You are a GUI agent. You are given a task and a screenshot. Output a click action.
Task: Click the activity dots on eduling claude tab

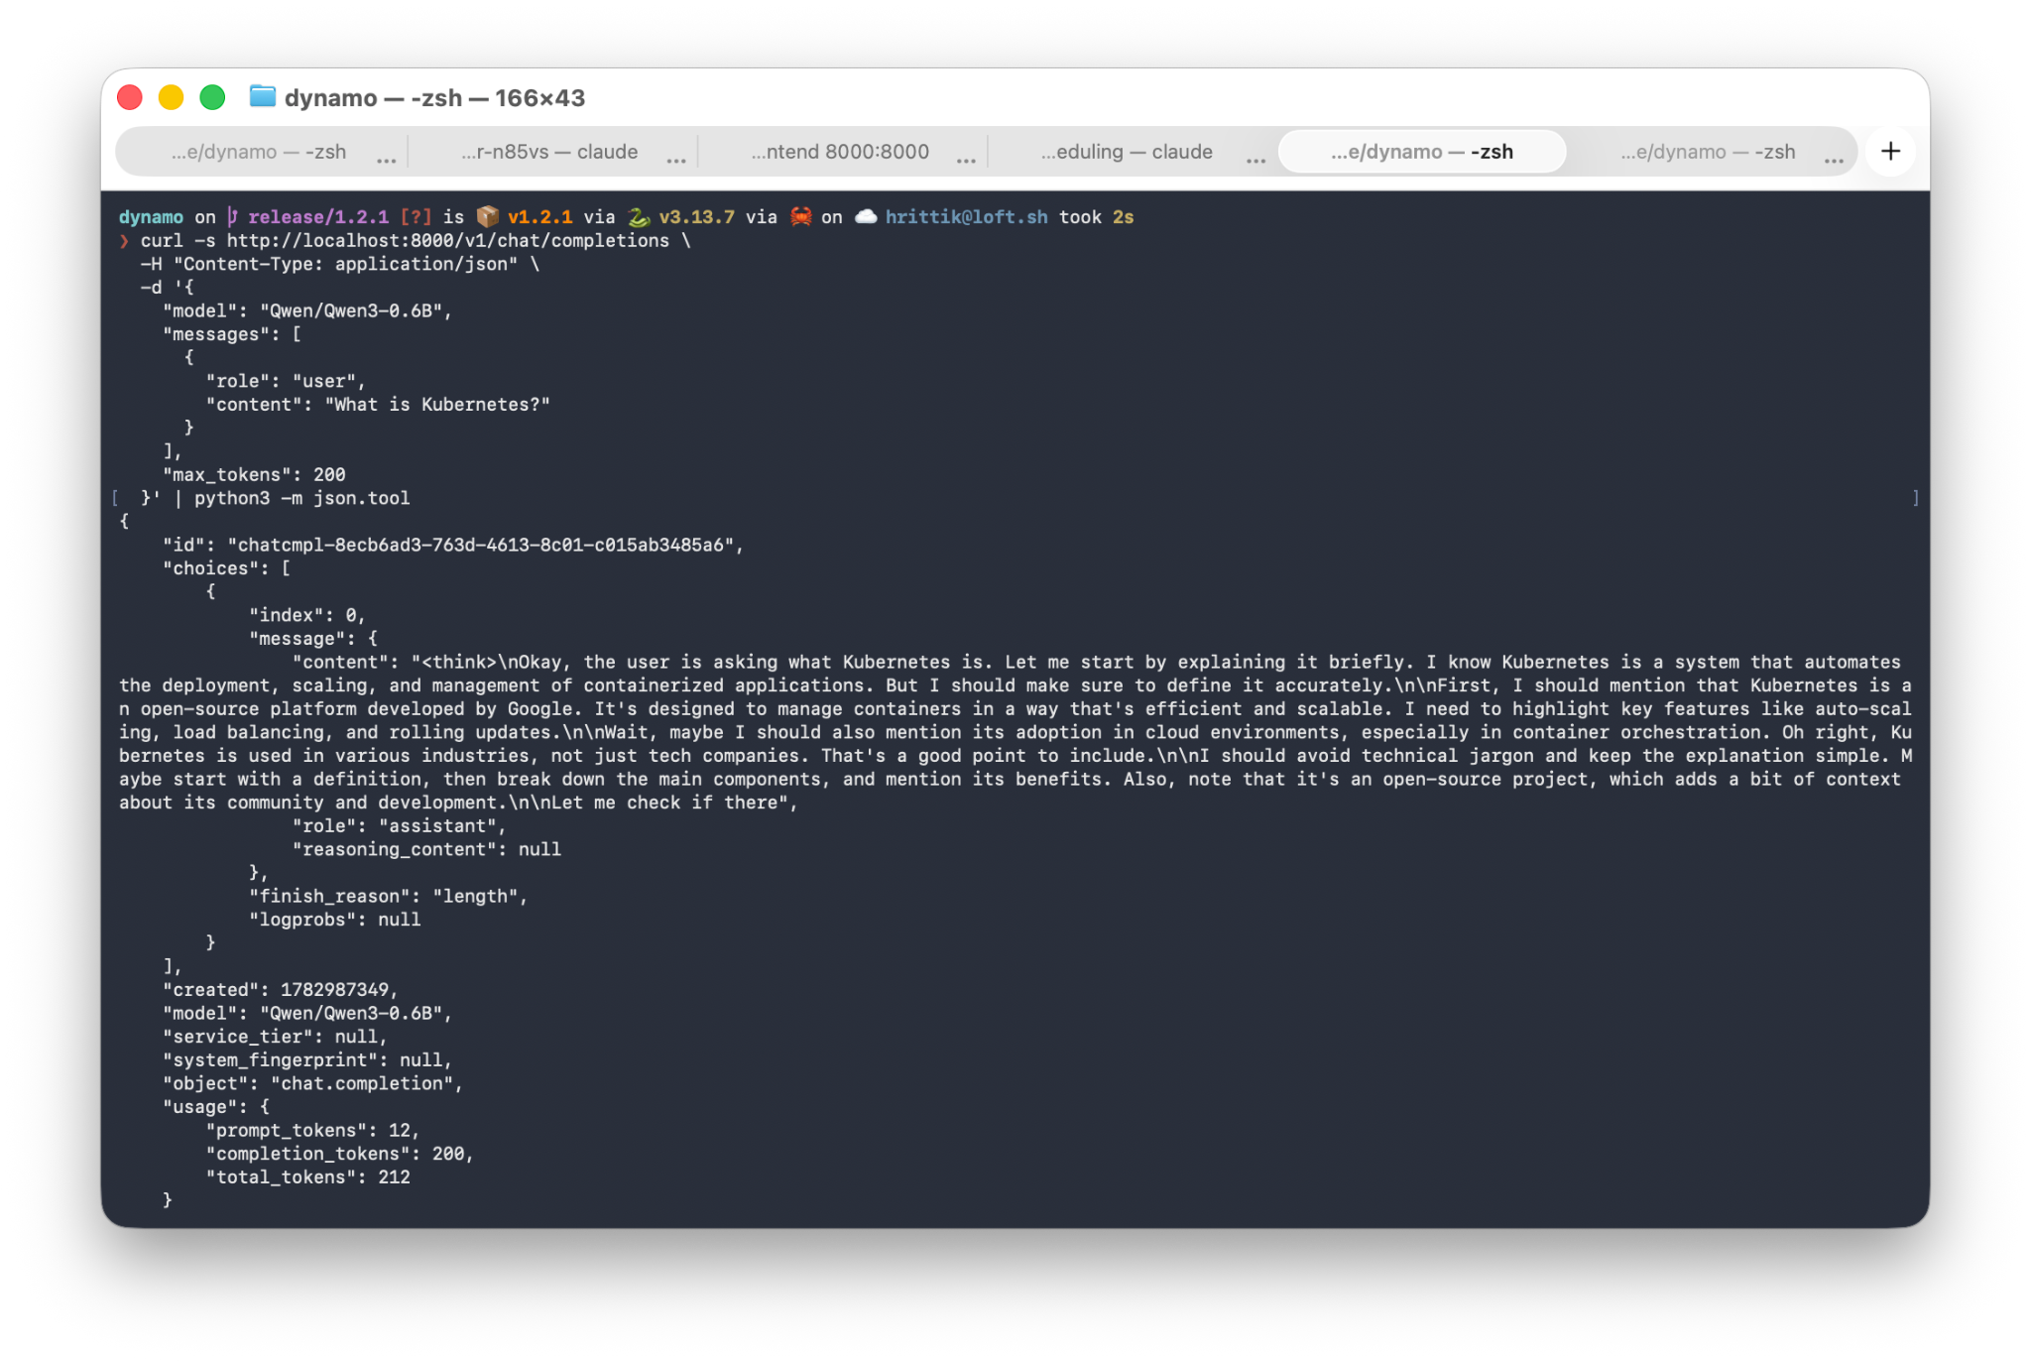[x=1255, y=159]
